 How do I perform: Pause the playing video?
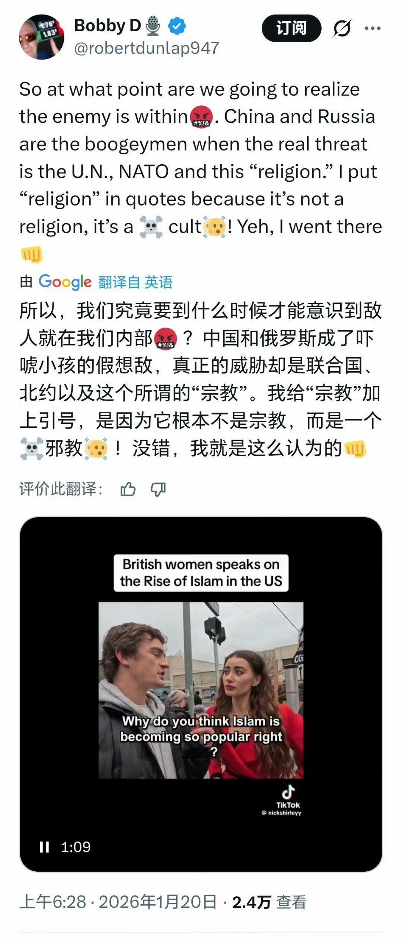[44, 847]
